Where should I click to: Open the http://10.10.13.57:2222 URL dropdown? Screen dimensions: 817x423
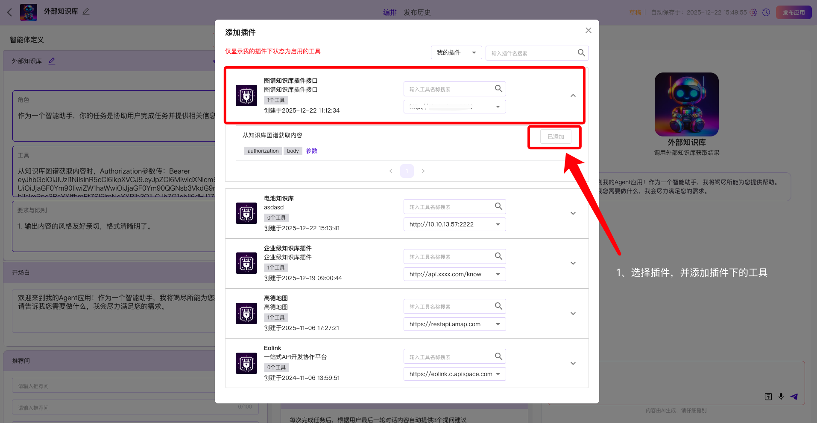(498, 224)
